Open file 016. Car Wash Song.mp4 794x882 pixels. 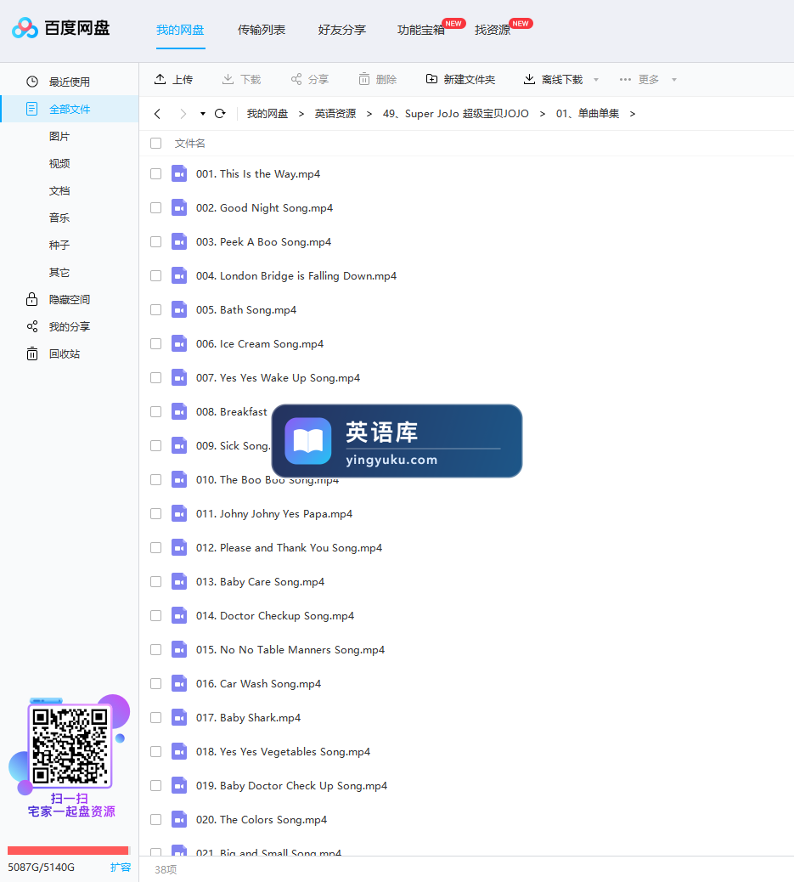click(x=259, y=683)
